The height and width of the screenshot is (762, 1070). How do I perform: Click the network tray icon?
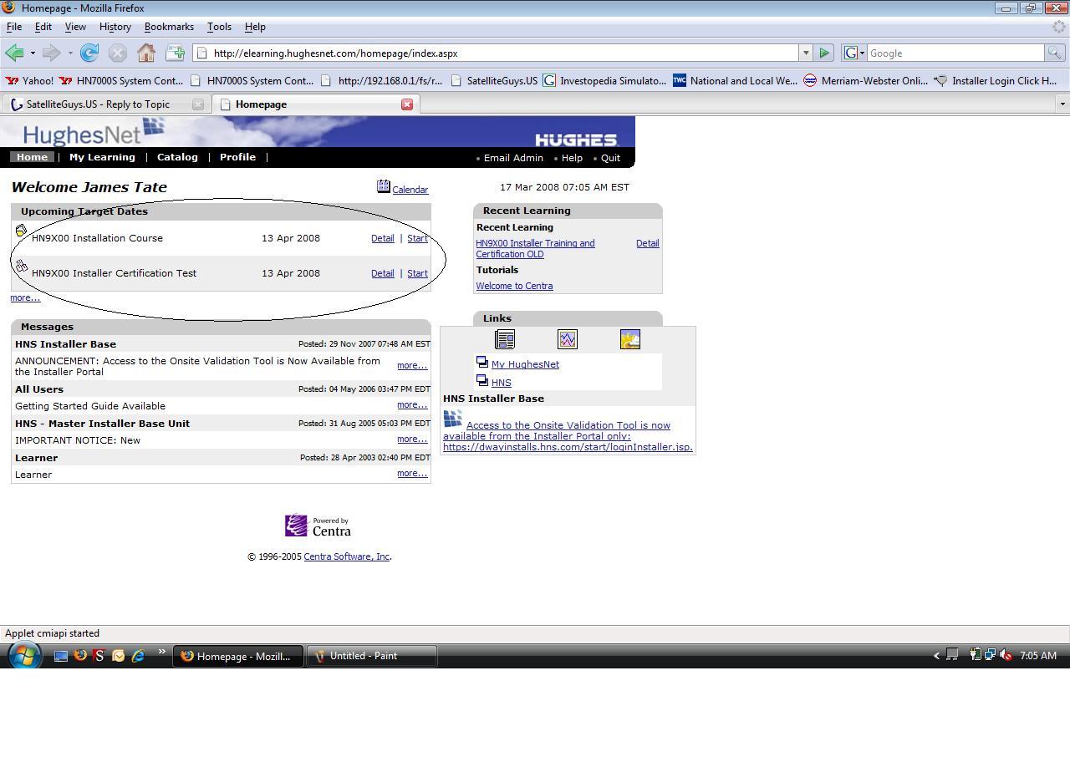pyautogui.click(x=990, y=655)
